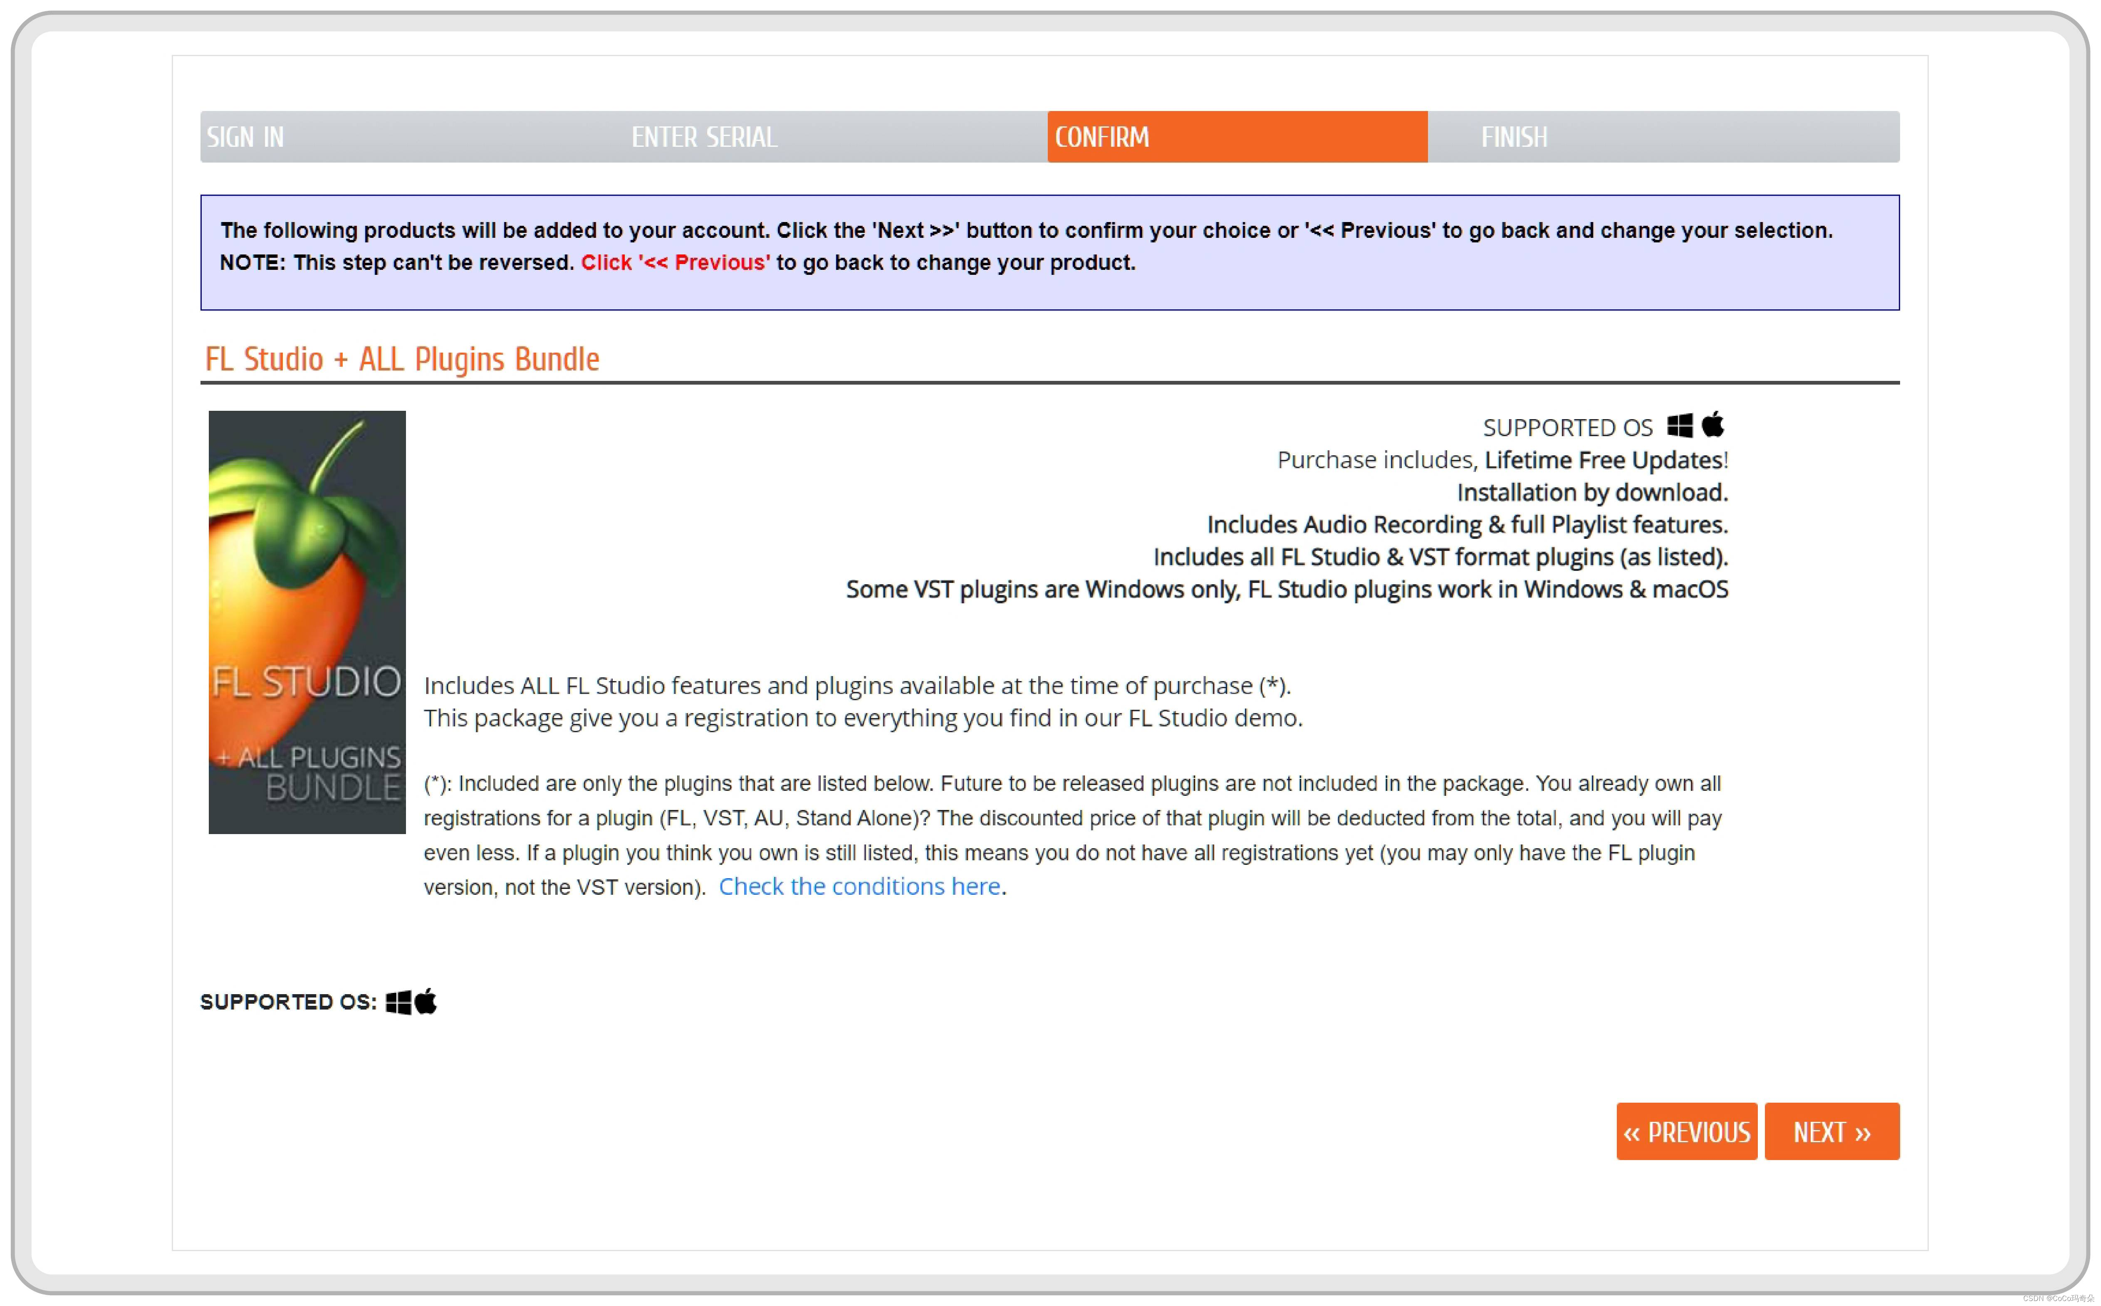Click the bold 'SUPPORTED OS:' label at bottom
2101x1306 pixels.
pyautogui.click(x=289, y=1002)
